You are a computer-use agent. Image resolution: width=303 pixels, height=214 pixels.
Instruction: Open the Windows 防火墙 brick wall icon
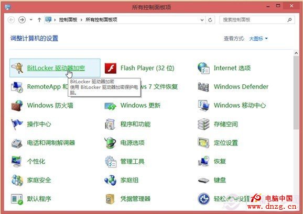click(x=17, y=106)
